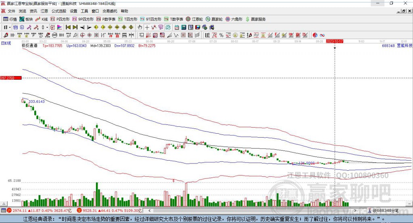
Task: Open the 9T四方形 tool
Action: 151,19
